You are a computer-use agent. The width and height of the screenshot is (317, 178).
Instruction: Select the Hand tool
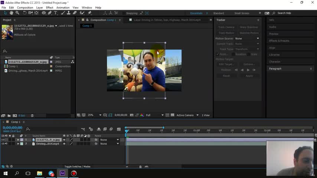12,13
